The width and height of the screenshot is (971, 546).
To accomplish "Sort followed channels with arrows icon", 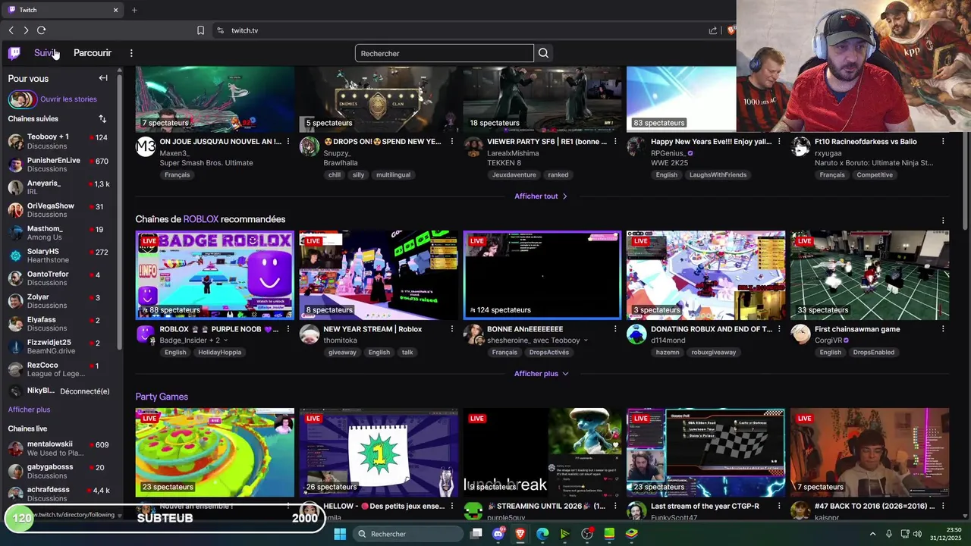I will click(102, 119).
